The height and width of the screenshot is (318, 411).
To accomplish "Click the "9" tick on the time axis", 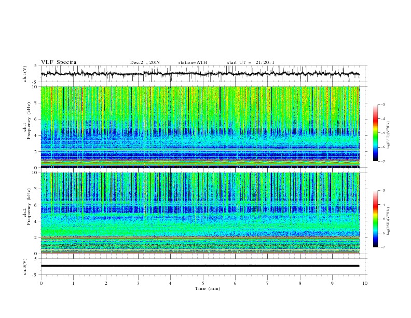I will pos(332,283).
